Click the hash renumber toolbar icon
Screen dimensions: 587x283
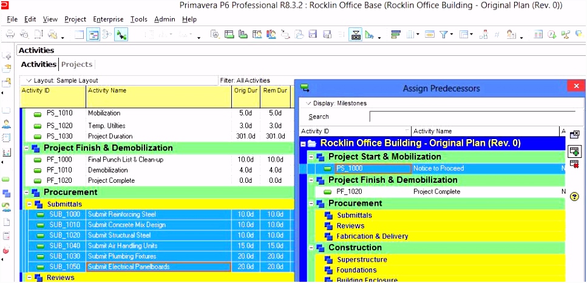[497, 35]
